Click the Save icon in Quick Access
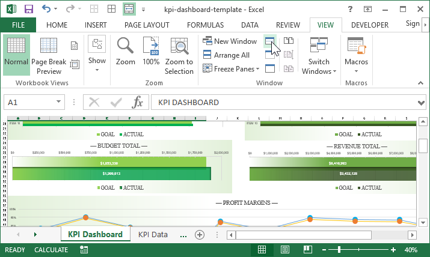 28,9
